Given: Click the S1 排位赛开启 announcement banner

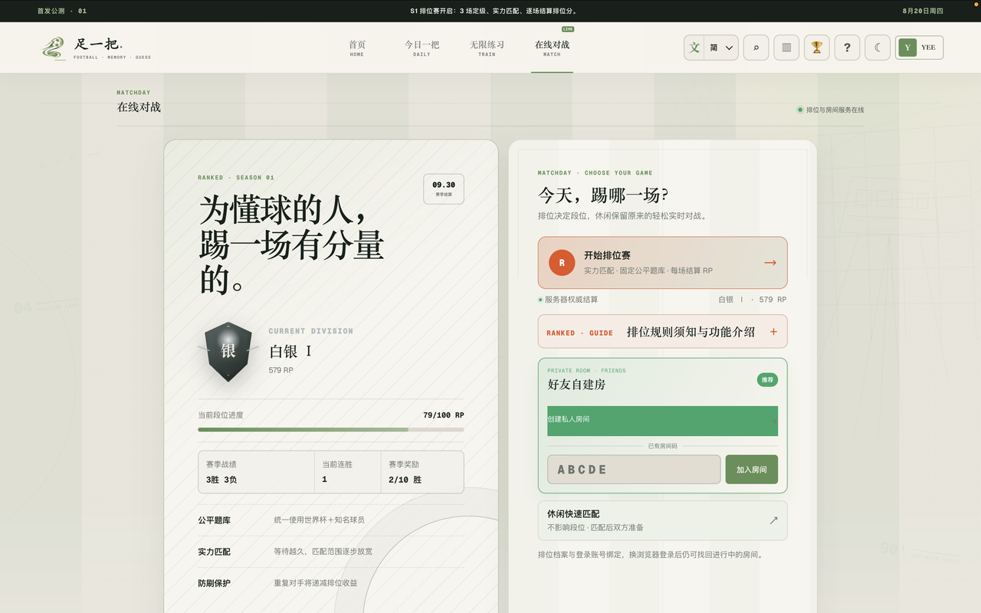Looking at the screenshot, I should point(494,11).
